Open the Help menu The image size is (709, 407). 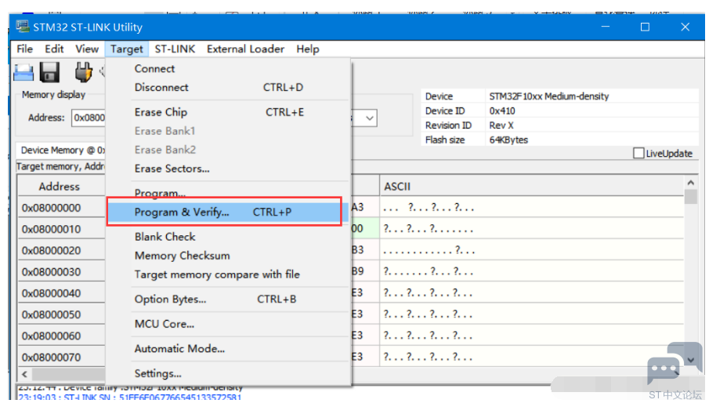(308, 49)
